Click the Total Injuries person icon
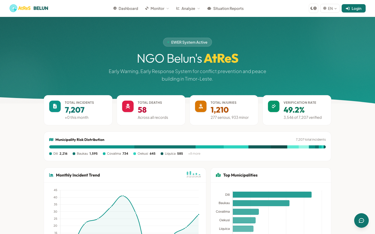 coord(201,106)
